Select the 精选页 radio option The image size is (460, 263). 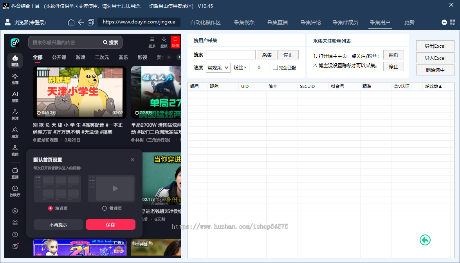click(51, 208)
